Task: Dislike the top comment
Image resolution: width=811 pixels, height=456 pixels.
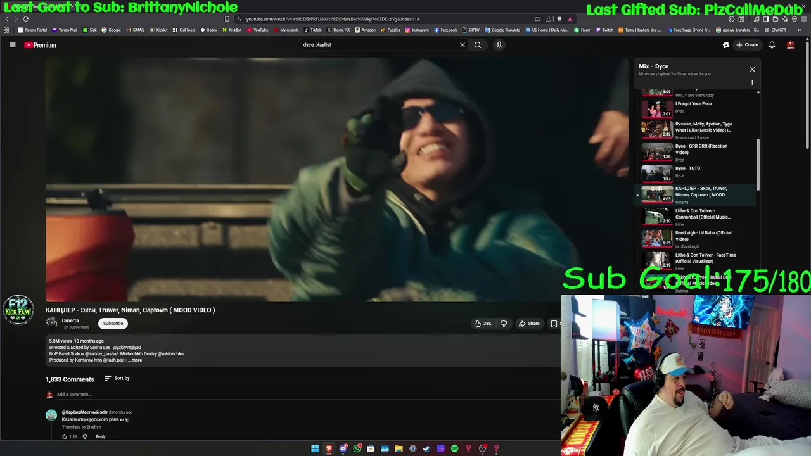Action: click(x=85, y=436)
